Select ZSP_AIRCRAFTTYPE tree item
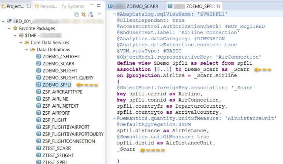The width and height of the screenshot is (283, 164). (x=62, y=92)
